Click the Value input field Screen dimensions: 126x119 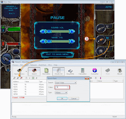(x=62, y=87)
